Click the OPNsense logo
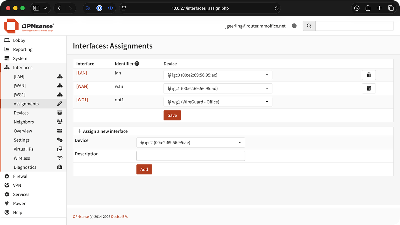 [x=29, y=26]
